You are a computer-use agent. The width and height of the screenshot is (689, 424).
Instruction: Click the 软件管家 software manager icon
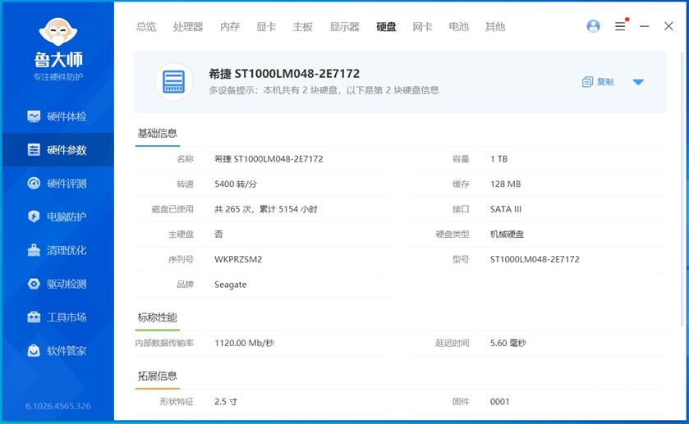[x=34, y=351]
